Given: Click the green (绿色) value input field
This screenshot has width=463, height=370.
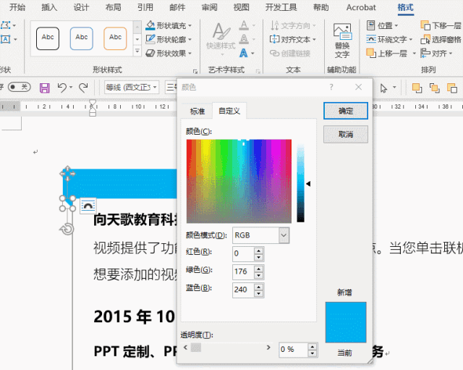Looking at the screenshot, I should pos(243,272).
